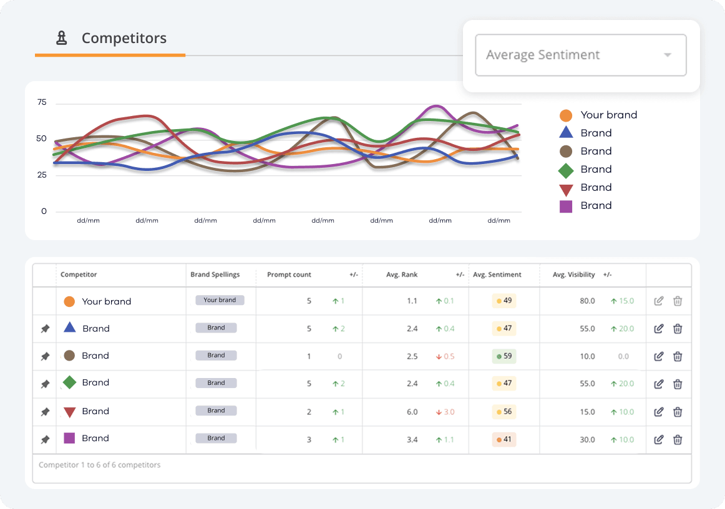Click the gray "Your brand" spelling tag

coord(220,300)
